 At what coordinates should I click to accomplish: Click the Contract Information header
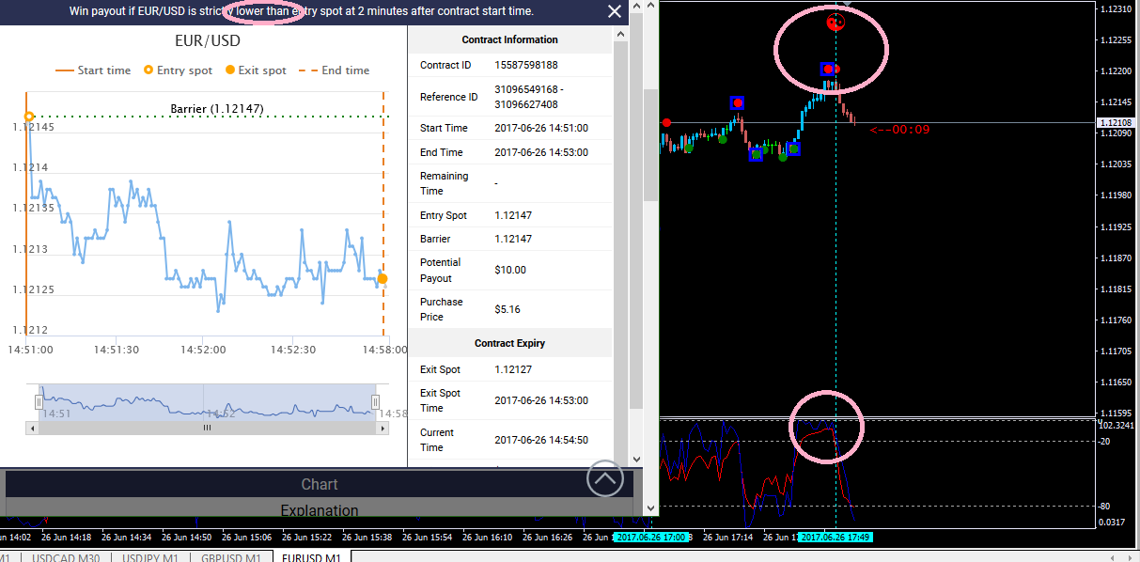[509, 39]
